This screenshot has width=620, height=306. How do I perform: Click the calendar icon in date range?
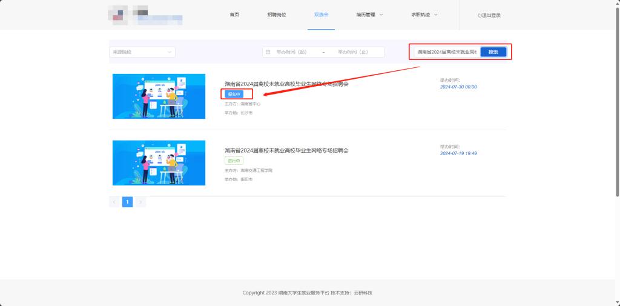(268, 52)
